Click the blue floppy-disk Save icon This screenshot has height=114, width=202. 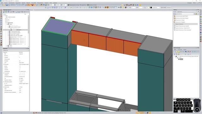(x=7, y=5)
